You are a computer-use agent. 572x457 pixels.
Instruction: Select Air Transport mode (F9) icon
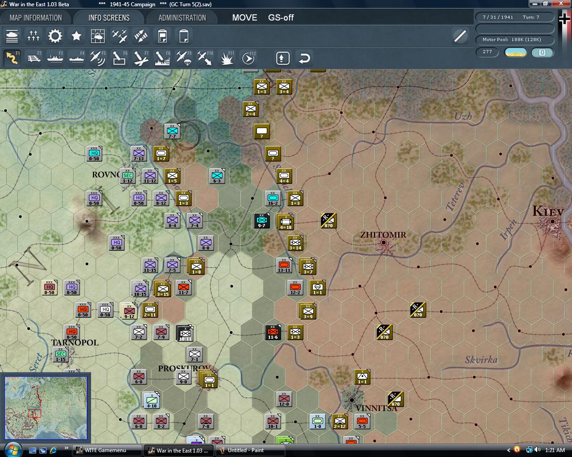pyautogui.click(x=184, y=58)
